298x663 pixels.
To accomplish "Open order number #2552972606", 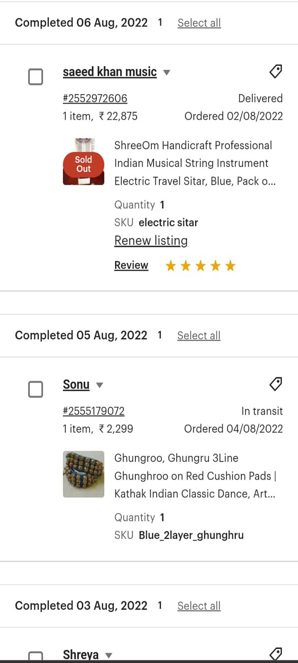I will point(95,98).
